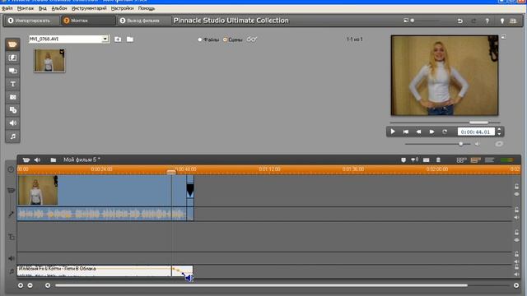Image resolution: width=527 pixels, height=296 pixels.
Task: Open project folder icon beside movie title
Action: click(53, 160)
